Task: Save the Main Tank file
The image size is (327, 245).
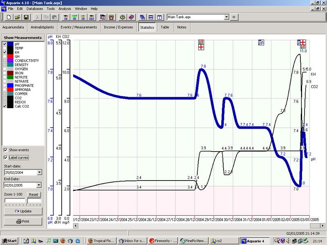Action: click(x=26, y=17)
